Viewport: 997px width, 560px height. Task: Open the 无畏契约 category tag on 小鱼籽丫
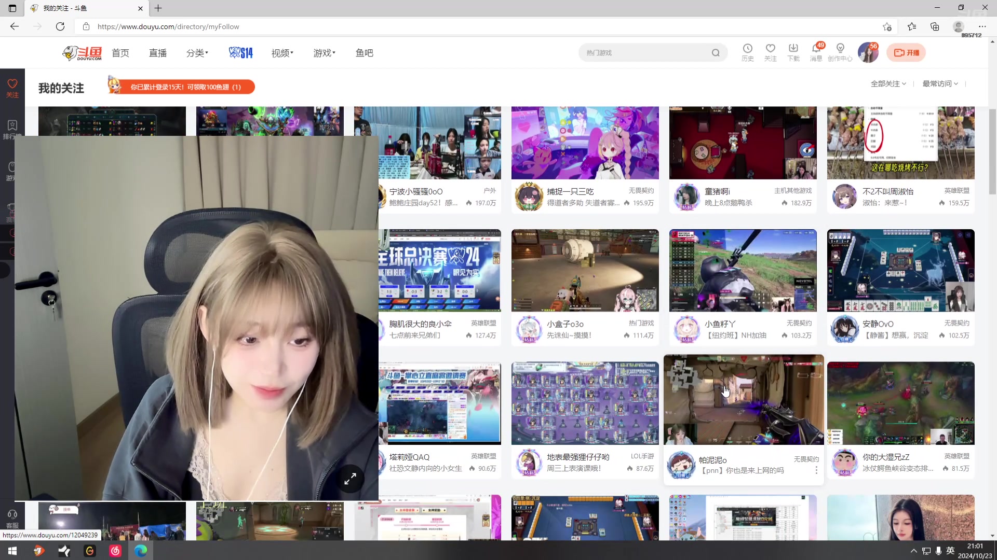click(799, 323)
